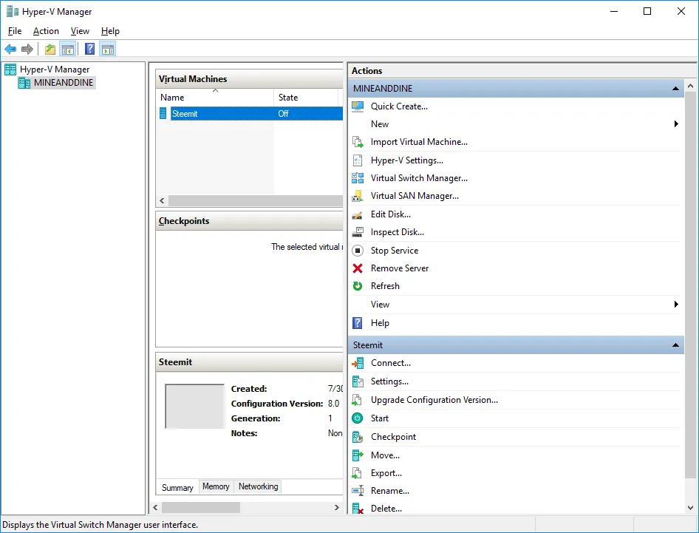This screenshot has width=699, height=533.
Task: Click the red X Remove Server icon
Action: [358, 268]
